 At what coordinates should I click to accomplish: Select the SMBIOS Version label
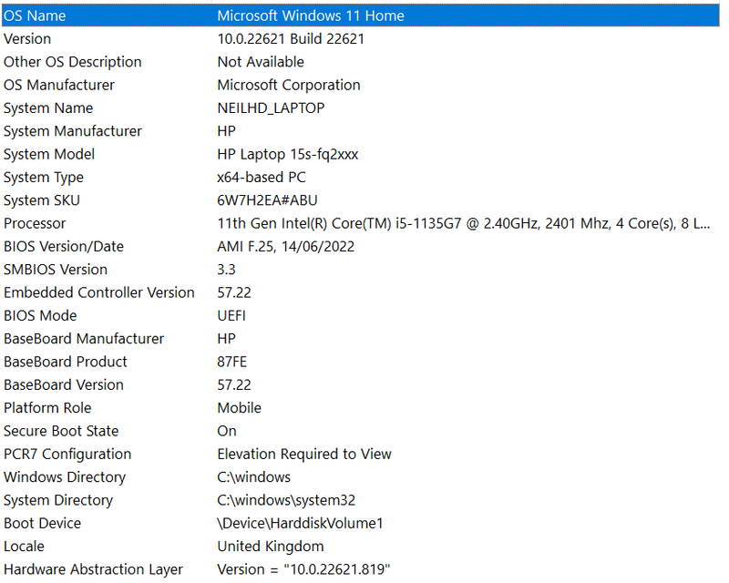click(56, 270)
